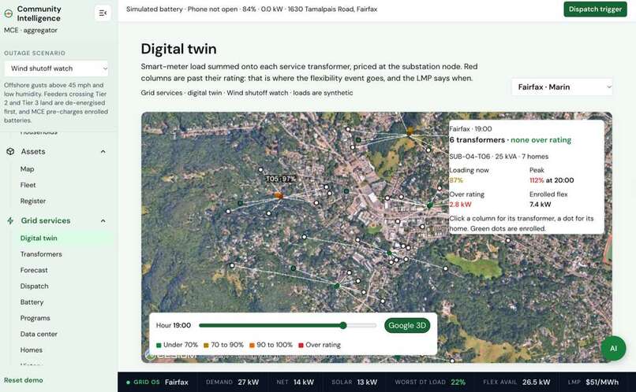Image resolution: width=636 pixels, height=392 pixels.
Task: Click the simulated battery status line in header
Action: click(252, 9)
